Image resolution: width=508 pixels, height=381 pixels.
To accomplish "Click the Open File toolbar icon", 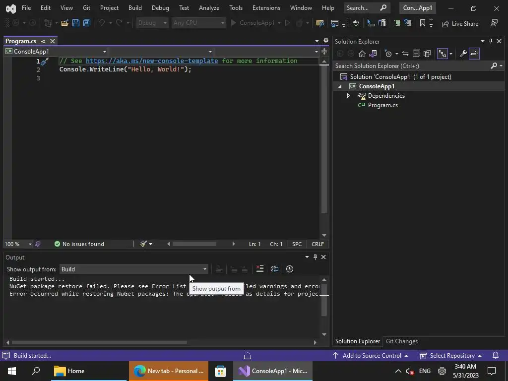I will pos(65,23).
